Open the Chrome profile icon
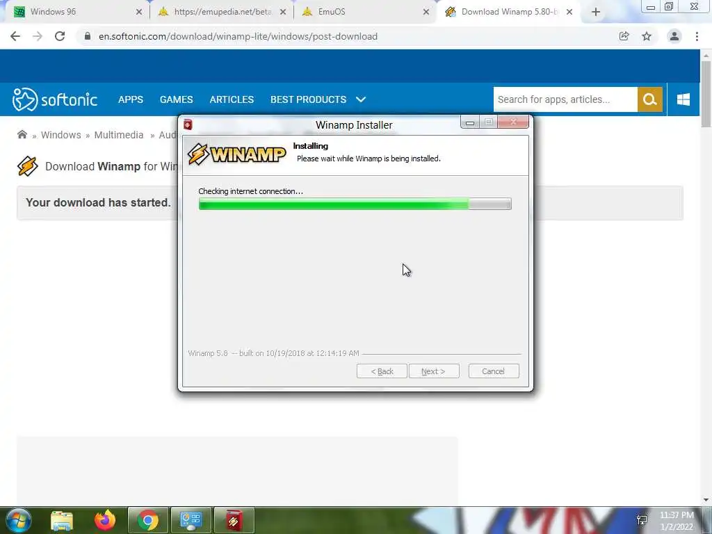 coord(674,36)
